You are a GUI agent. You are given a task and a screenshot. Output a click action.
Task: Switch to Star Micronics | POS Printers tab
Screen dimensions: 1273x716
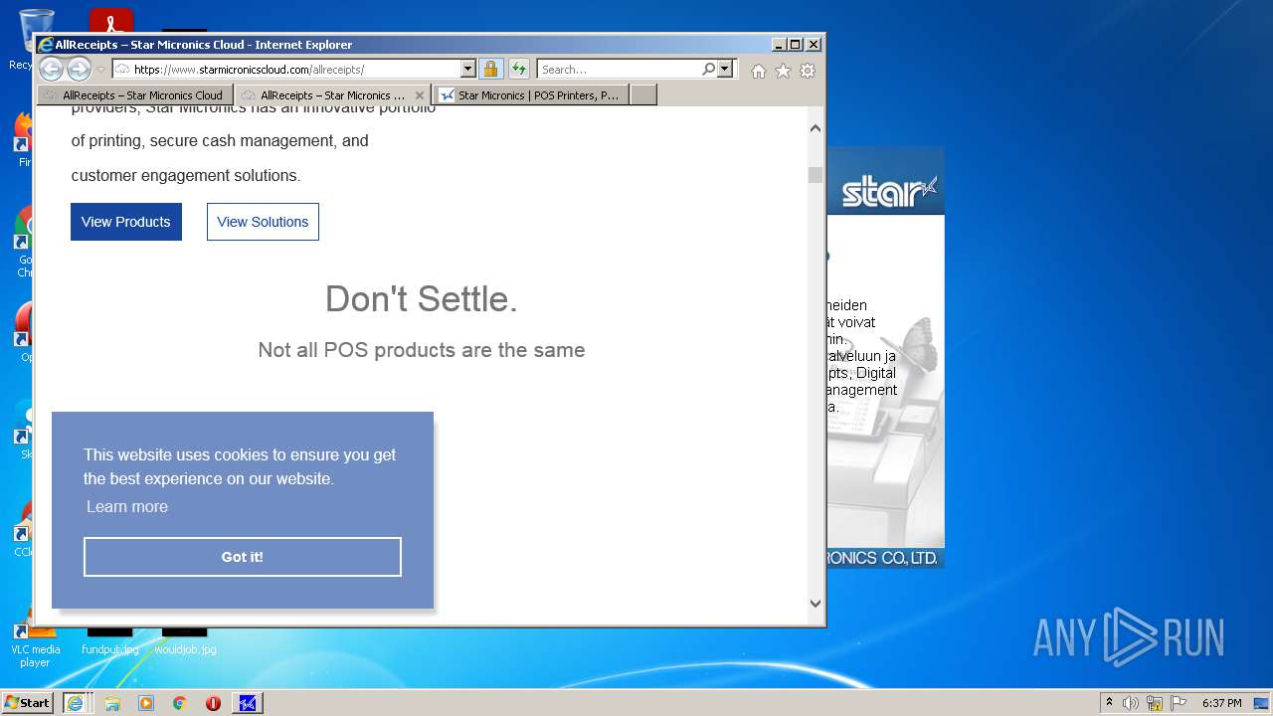[x=530, y=95]
